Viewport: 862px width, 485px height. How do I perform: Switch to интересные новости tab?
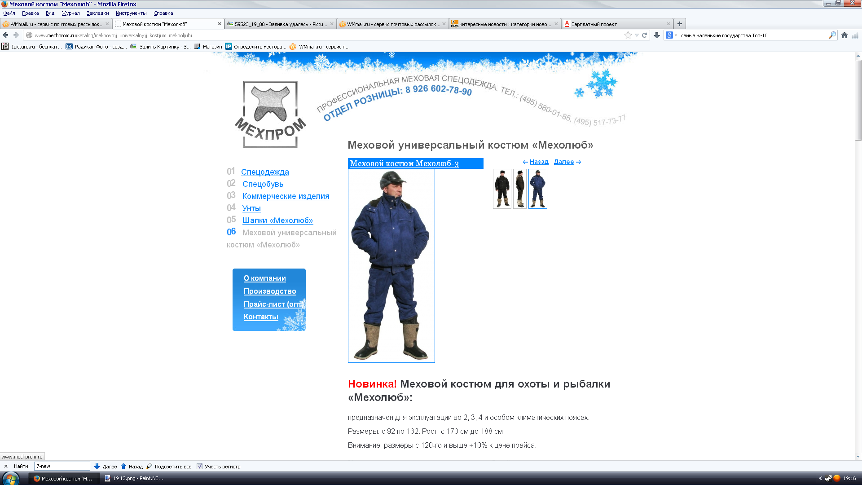click(x=505, y=24)
